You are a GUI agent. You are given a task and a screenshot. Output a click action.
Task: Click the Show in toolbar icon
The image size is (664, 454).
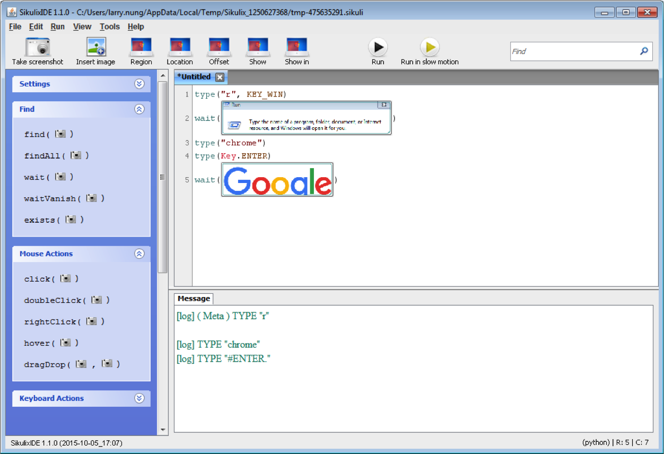297,47
